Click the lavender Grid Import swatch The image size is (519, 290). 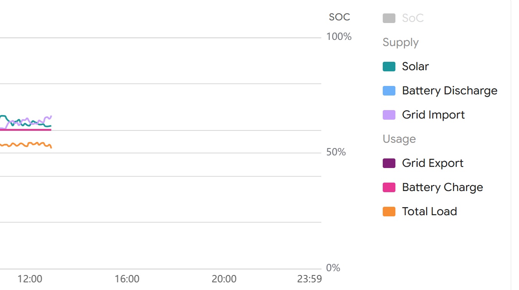point(389,115)
